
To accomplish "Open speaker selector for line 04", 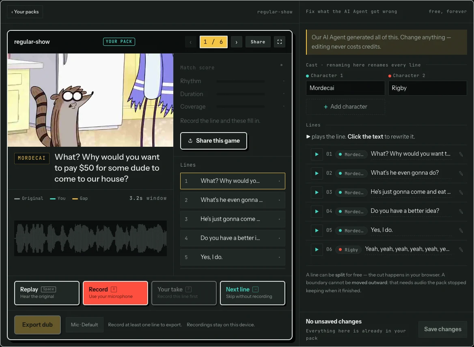I will (351, 211).
